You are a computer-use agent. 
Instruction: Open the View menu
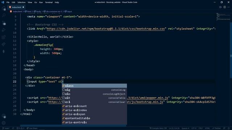click(30, 3)
